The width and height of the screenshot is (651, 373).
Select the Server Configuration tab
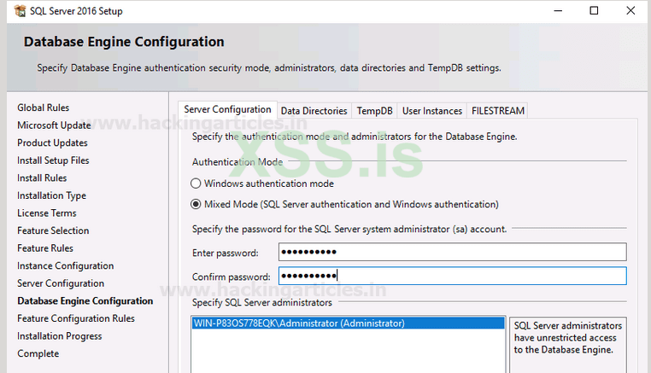pos(227,110)
